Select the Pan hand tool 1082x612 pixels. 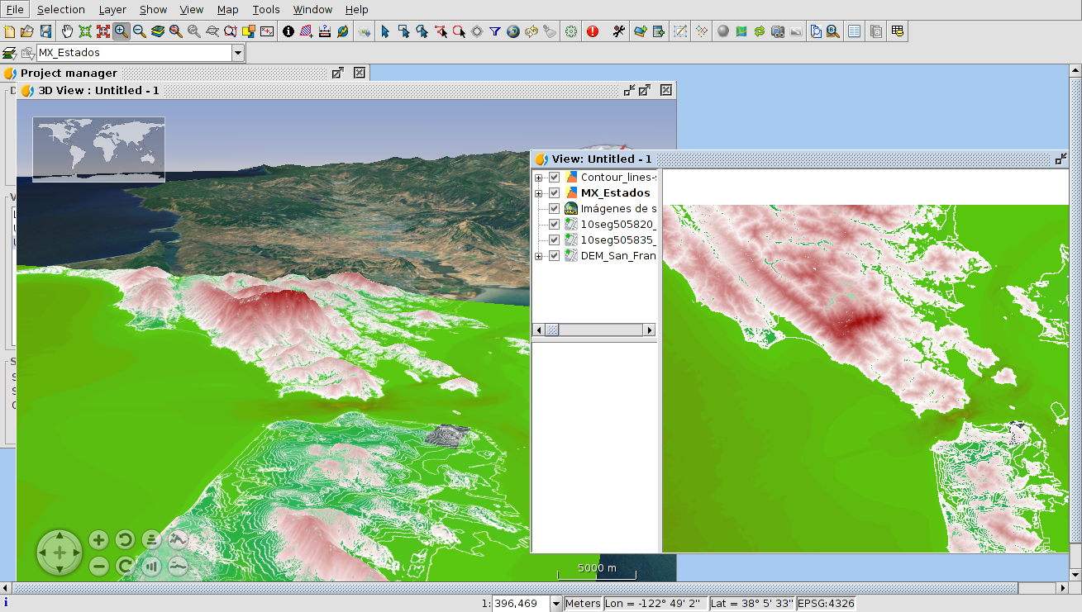pos(67,31)
